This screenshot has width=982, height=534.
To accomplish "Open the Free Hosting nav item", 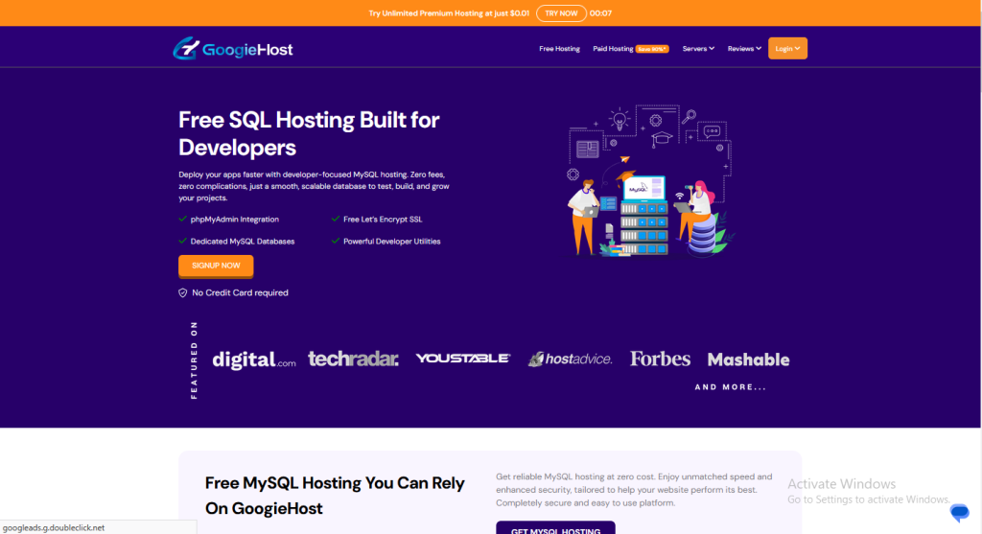I will click(x=559, y=48).
